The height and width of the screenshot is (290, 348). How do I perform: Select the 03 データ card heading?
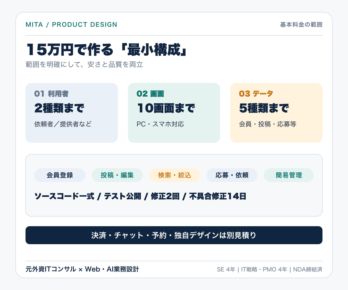pyautogui.click(x=256, y=94)
